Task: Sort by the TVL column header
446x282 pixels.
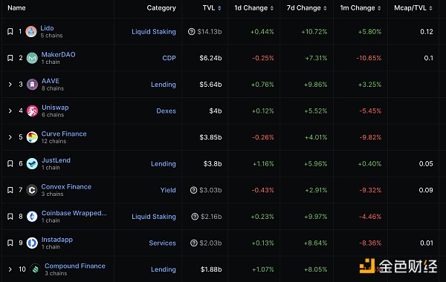Action: click(212, 8)
